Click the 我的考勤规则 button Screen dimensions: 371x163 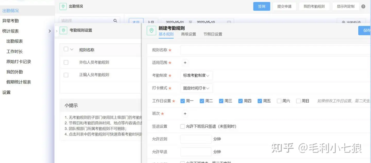[x=314, y=6]
